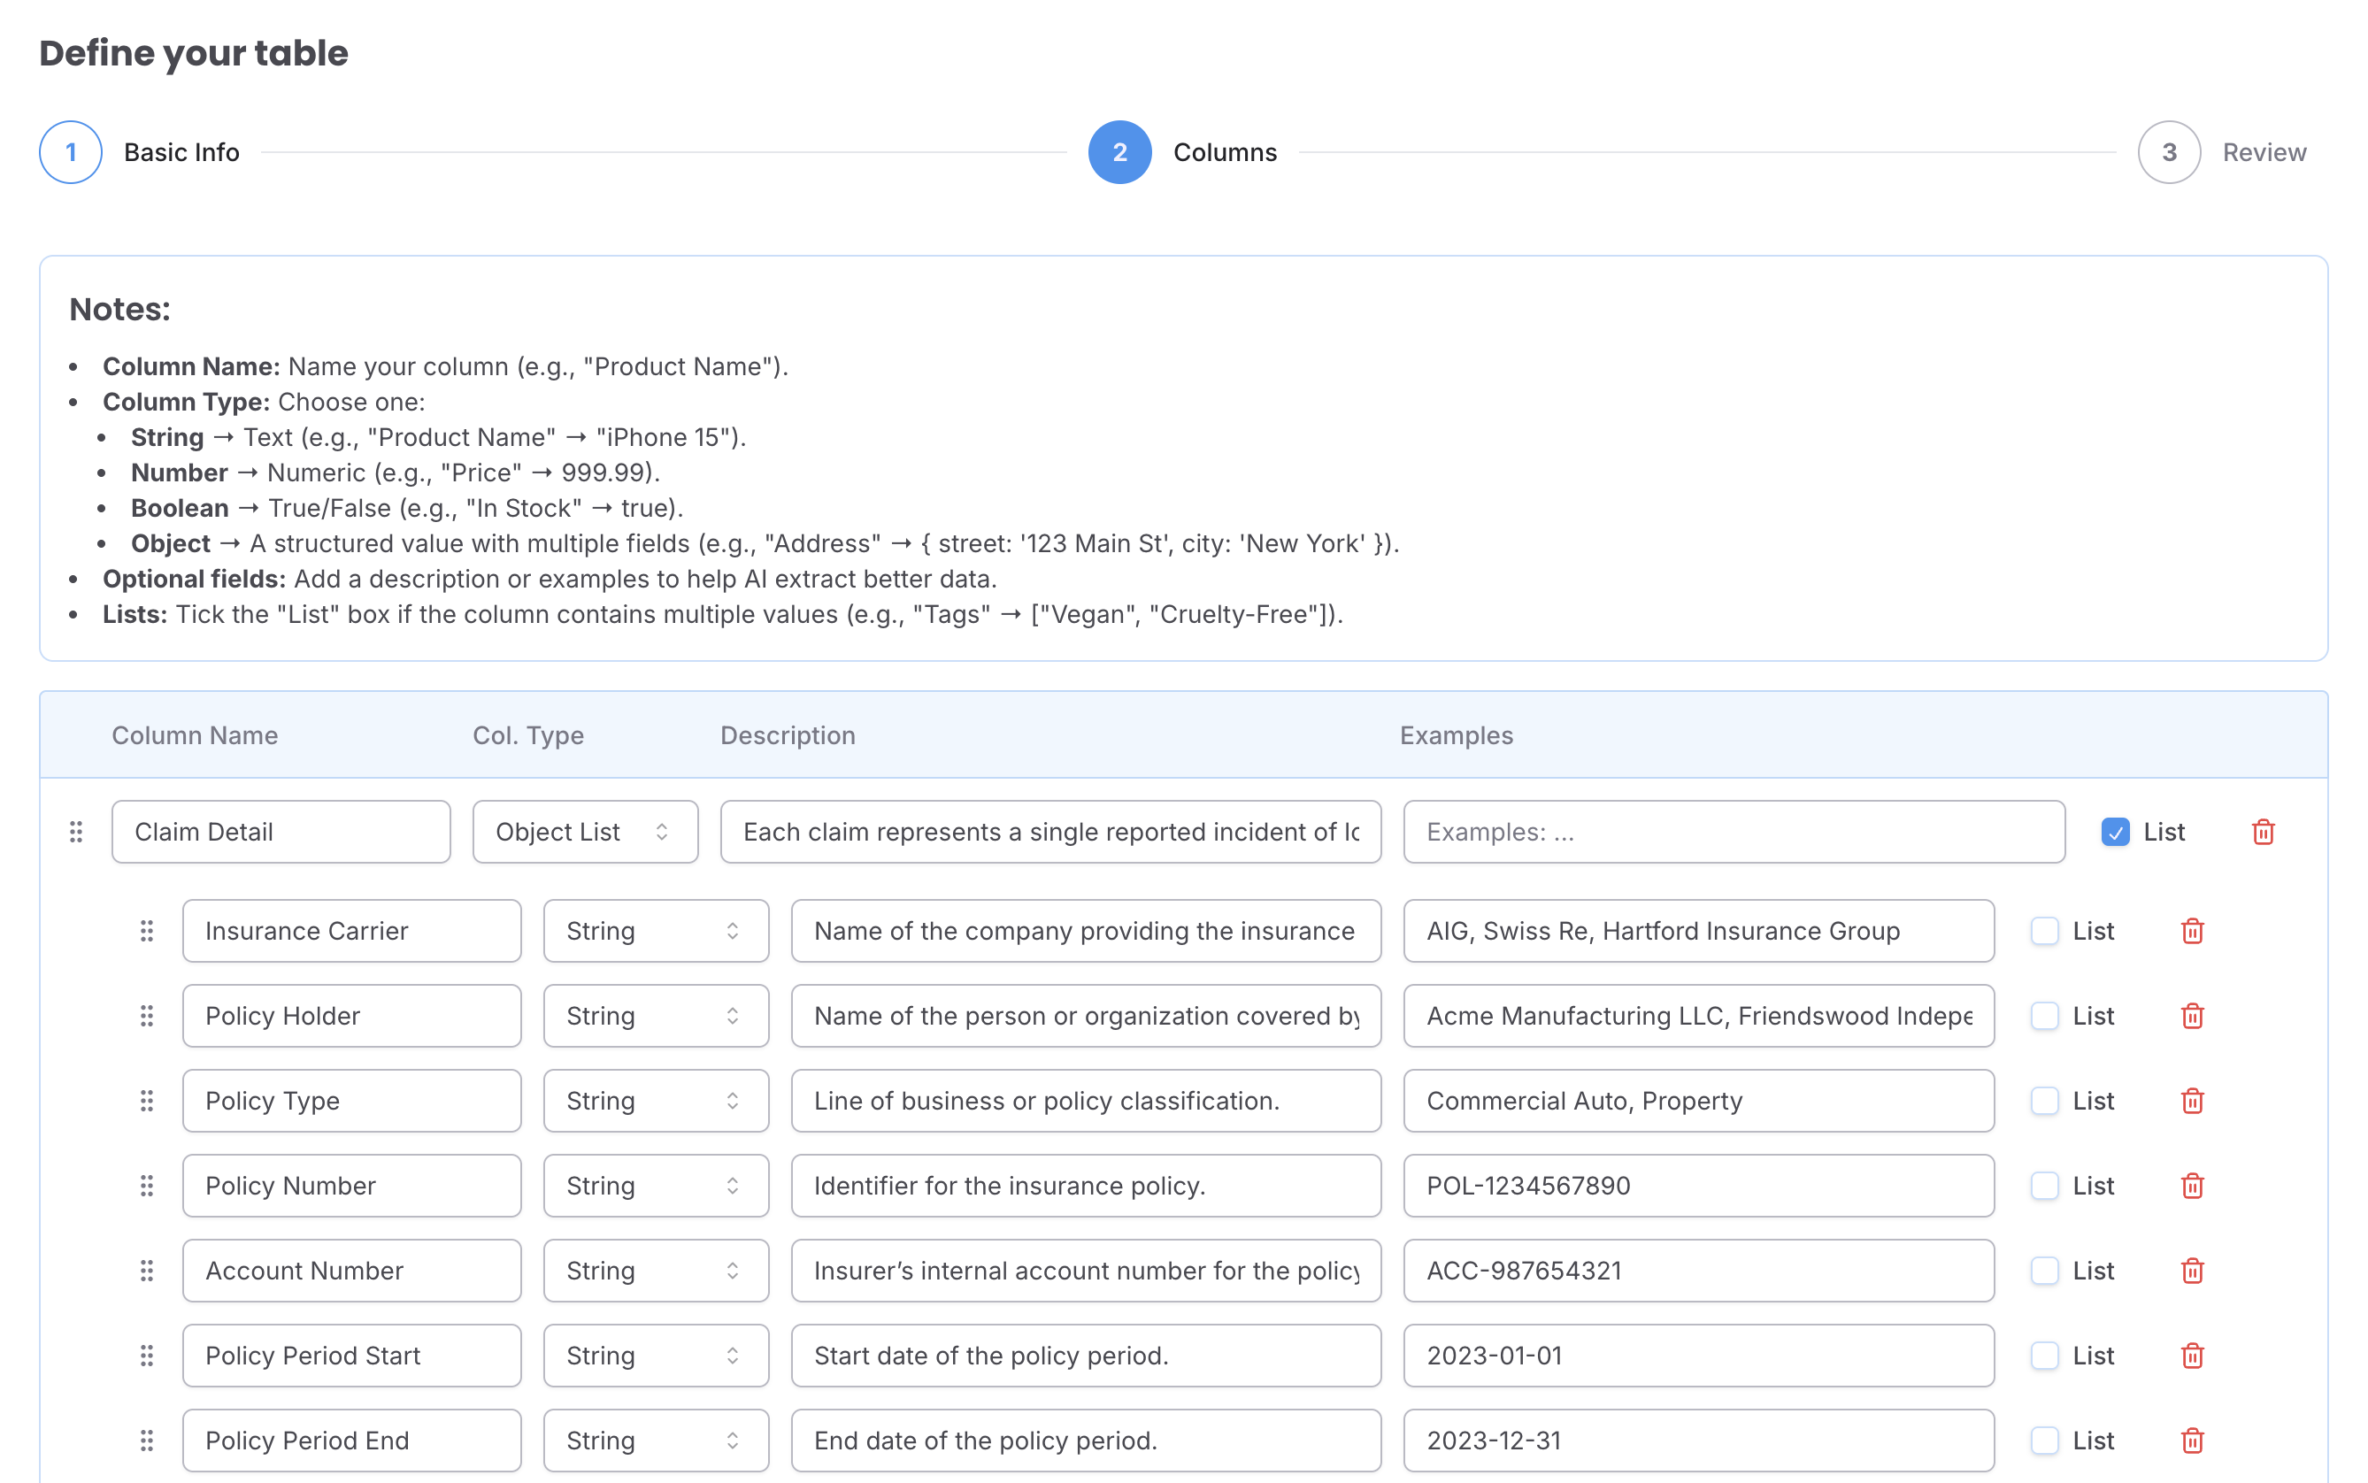Grab the drag handle for Insurance Carrier
This screenshot has height=1483, width=2368.
point(147,931)
